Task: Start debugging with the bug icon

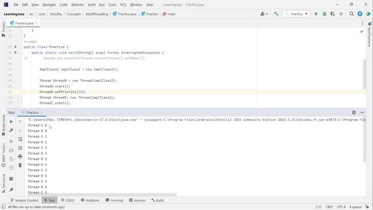Action: click(x=325, y=14)
